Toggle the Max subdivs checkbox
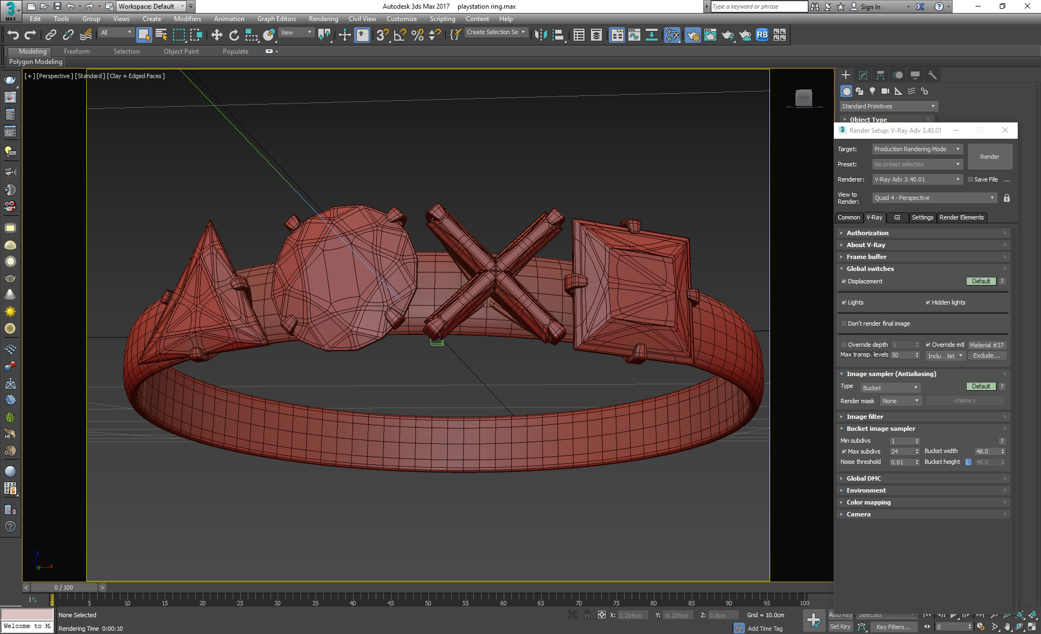 (844, 452)
